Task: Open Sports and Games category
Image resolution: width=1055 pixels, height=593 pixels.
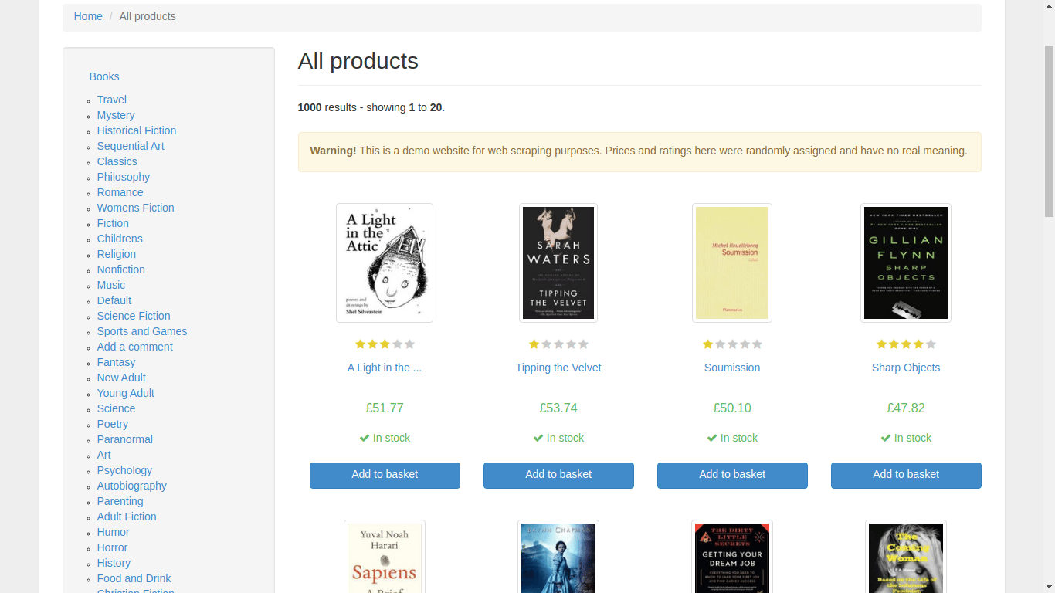Action: click(x=142, y=331)
